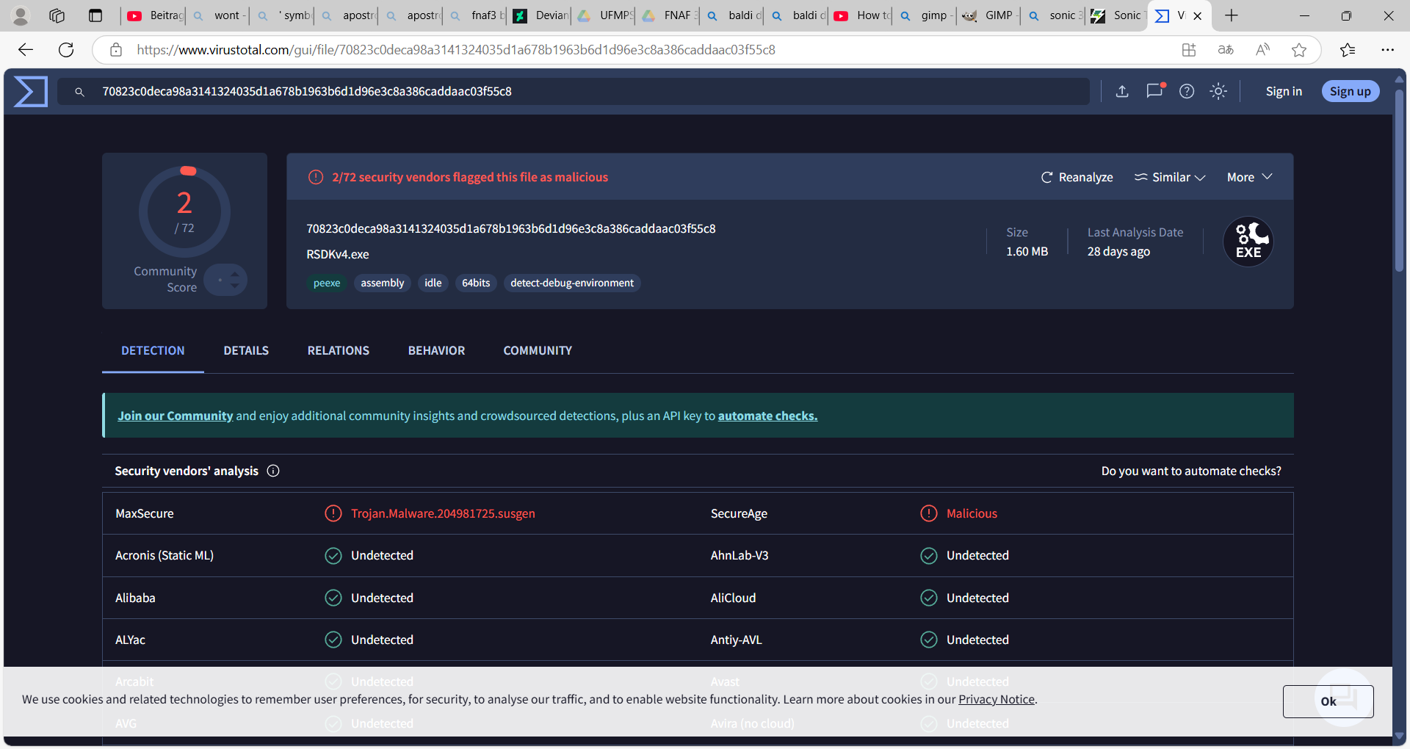This screenshot has width=1410, height=749.
Task: Click the Sign up button
Action: pos(1351,91)
